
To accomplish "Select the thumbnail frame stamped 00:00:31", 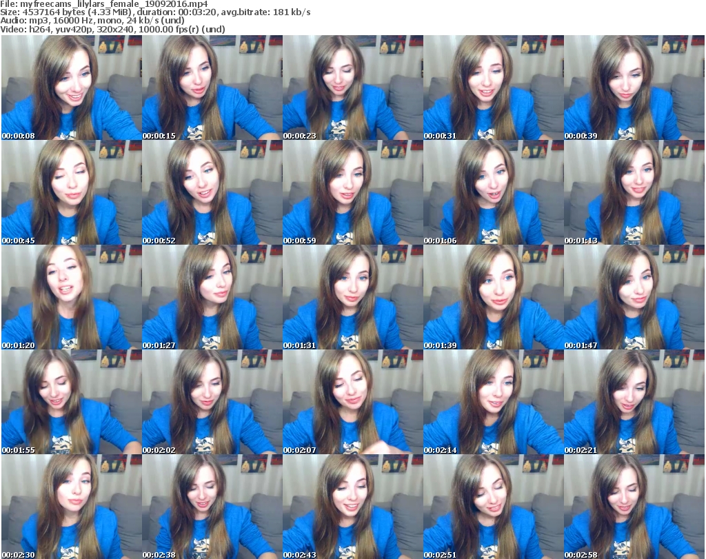I will coord(494,88).
